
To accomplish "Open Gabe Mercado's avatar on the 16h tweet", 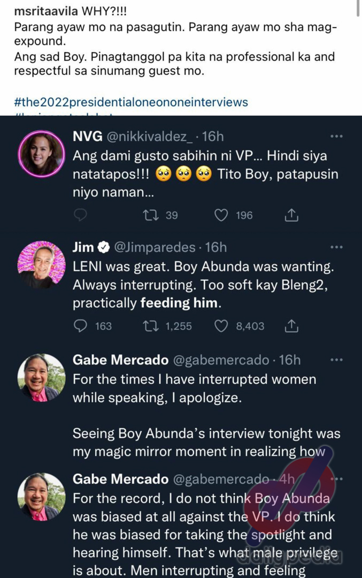I will (x=41, y=378).
